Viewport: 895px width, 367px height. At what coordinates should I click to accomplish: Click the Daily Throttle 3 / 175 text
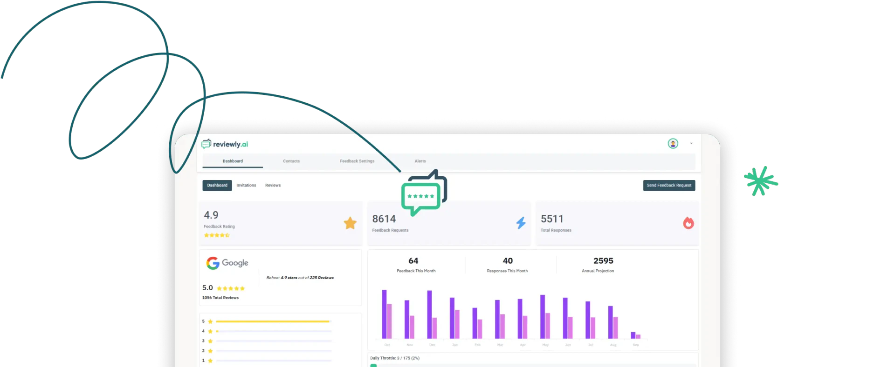pyautogui.click(x=395, y=358)
